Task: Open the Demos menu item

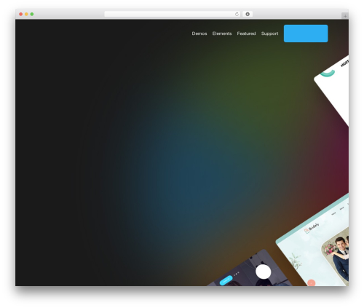Action: 199,33
